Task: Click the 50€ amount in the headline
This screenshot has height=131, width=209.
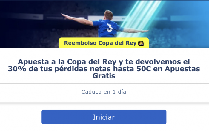Action: tap(144, 69)
